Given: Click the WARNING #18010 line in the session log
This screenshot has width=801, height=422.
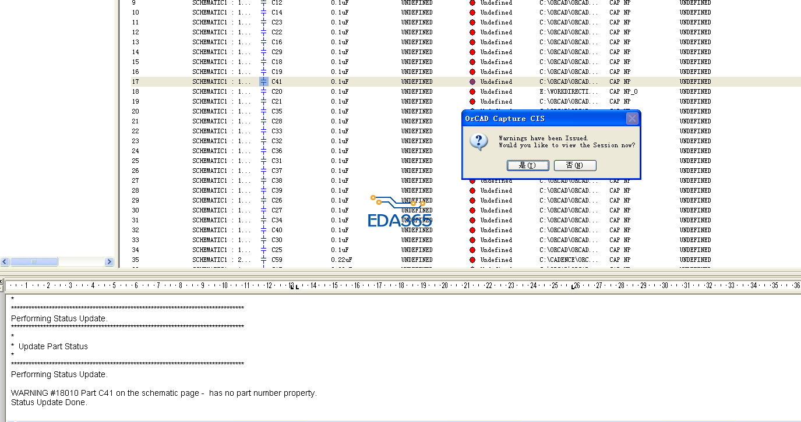Looking at the screenshot, I should pos(164,393).
